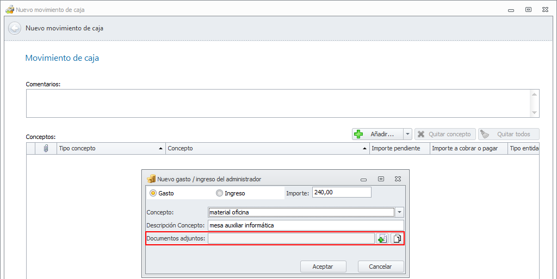This screenshot has height=279, width=557.
Task: Click Quitar todos broom button
Action: pyautogui.click(x=508, y=134)
